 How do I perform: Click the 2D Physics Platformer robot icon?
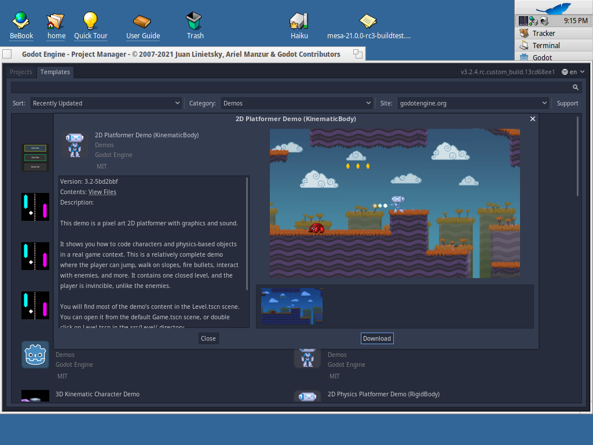click(x=307, y=396)
